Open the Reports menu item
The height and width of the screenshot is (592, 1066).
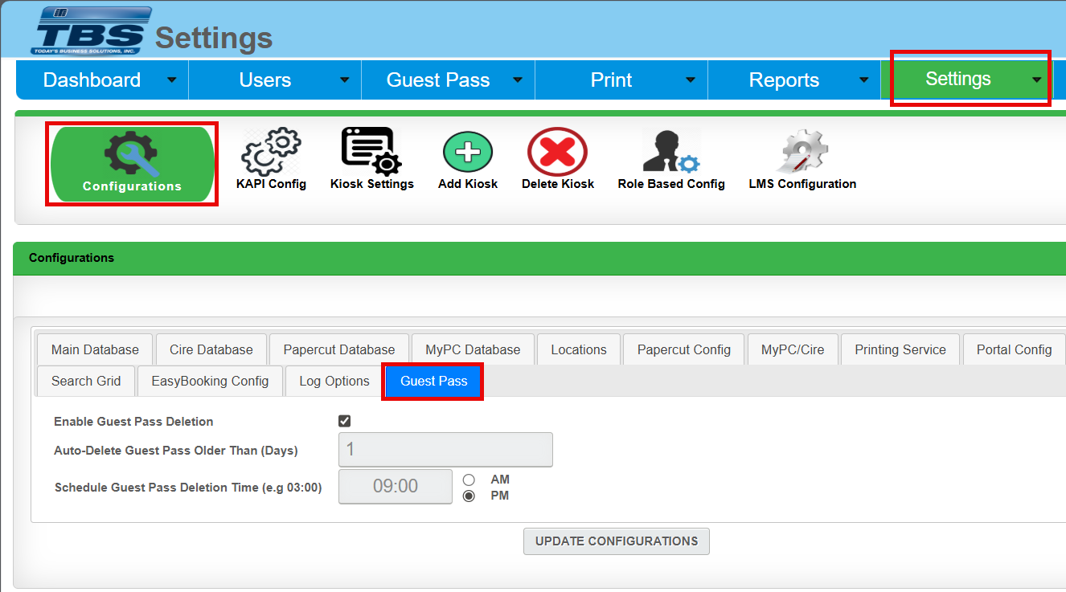pyautogui.click(x=794, y=80)
